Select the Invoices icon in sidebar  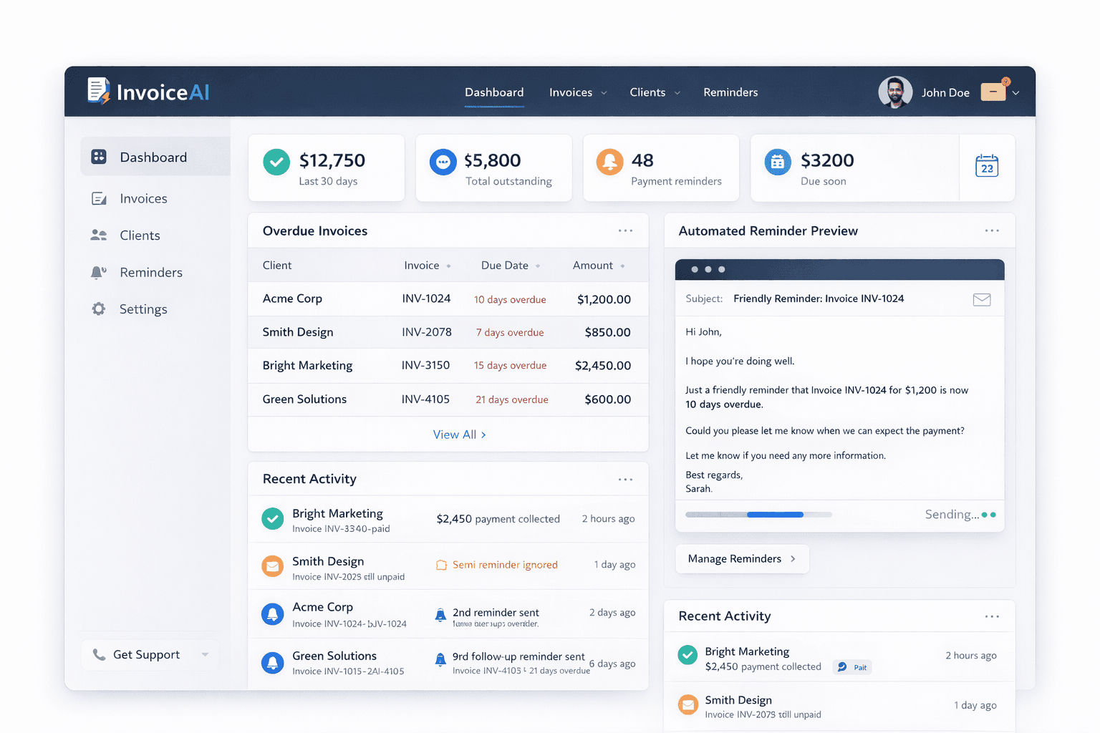[x=100, y=198]
